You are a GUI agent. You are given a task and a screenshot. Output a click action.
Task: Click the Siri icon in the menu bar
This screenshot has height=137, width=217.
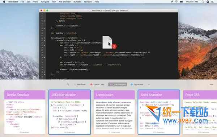tap(208, 2)
